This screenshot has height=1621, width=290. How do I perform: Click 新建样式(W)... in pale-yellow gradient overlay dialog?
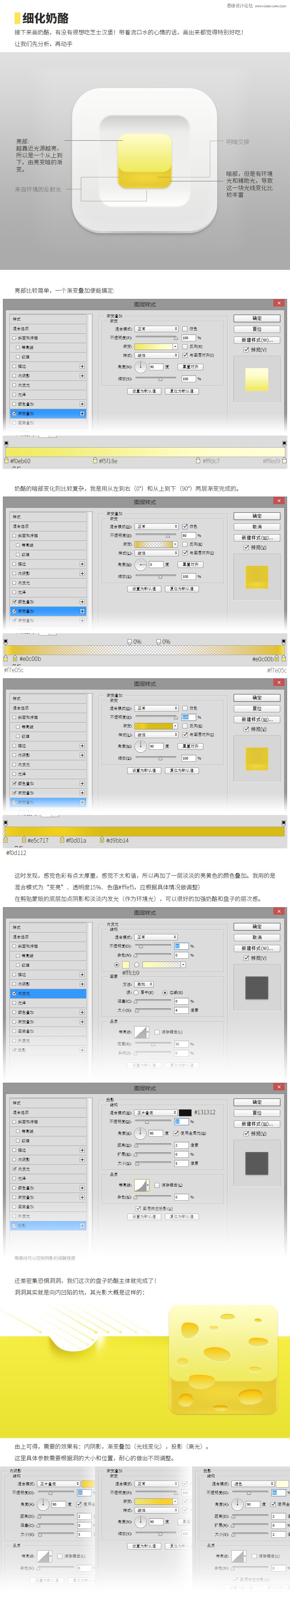pyautogui.click(x=257, y=340)
